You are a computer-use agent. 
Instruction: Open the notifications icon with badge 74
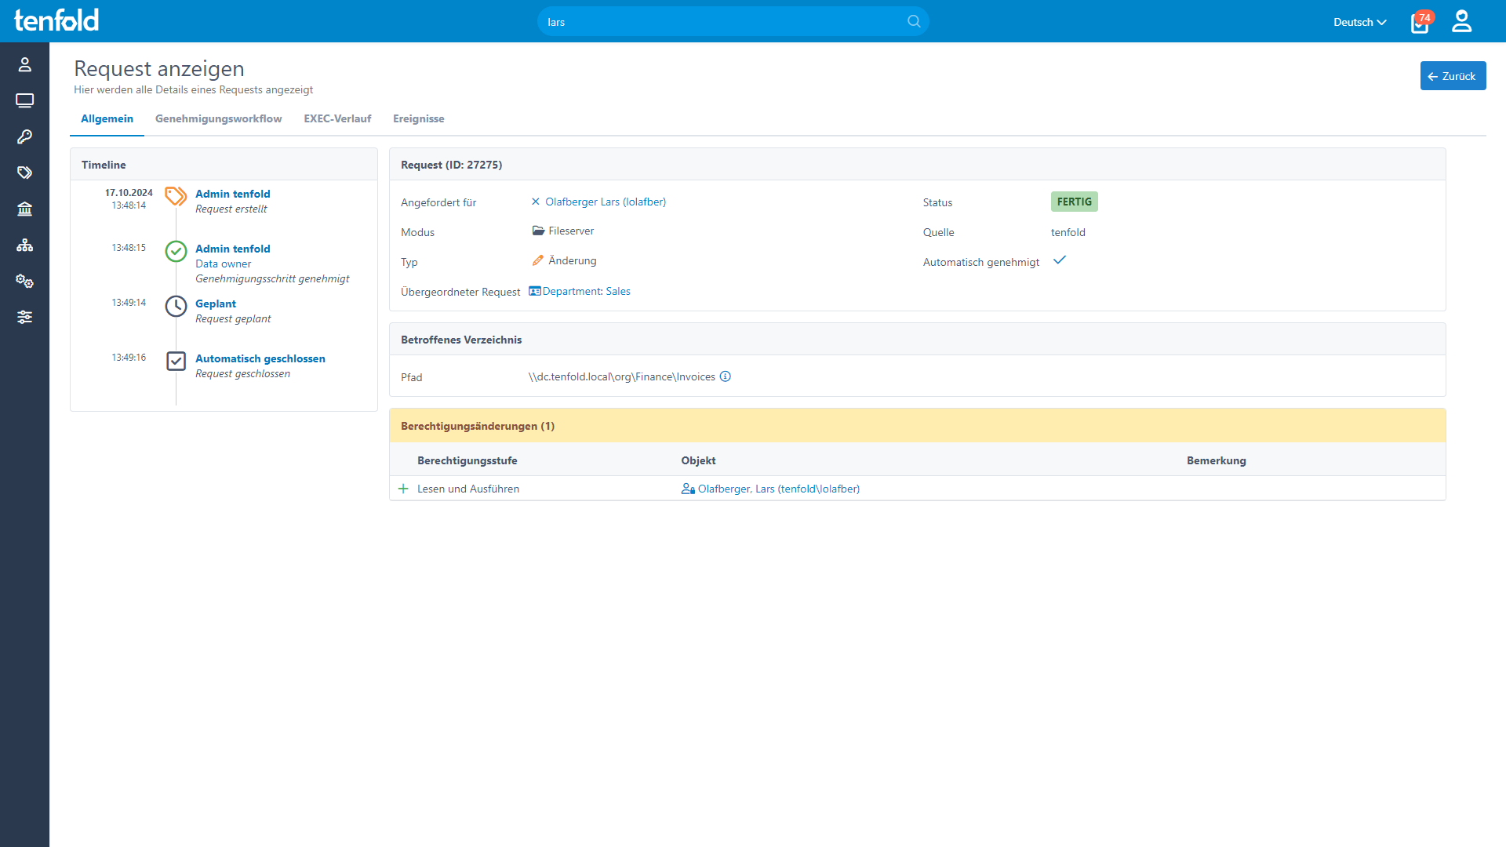[x=1420, y=23]
